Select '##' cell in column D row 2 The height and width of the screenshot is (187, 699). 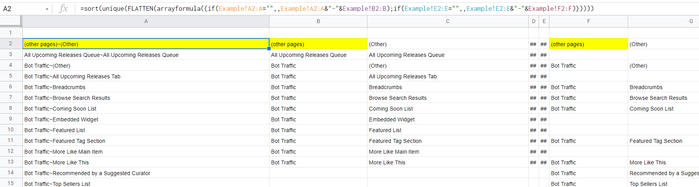534,44
